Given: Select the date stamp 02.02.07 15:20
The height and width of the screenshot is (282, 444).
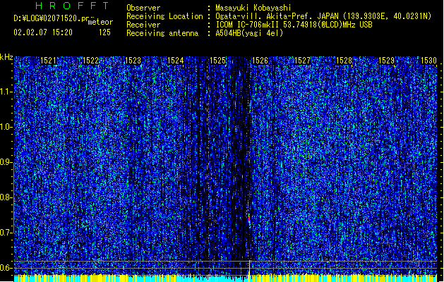Looking at the screenshot, I should tap(43, 32).
